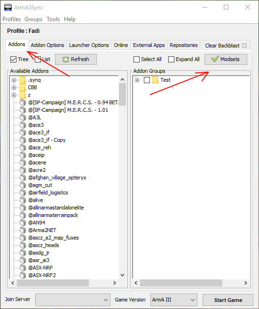Click the CBB folder icon
This screenshot has width=259, height=309.
(x=23, y=87)
